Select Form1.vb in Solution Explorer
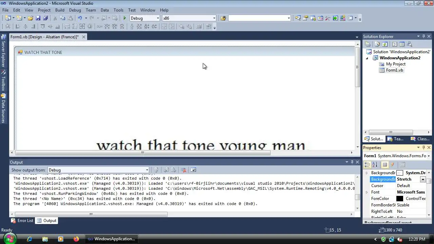The width and height of the screenshot is (434, 244). (x=394, y=70)
